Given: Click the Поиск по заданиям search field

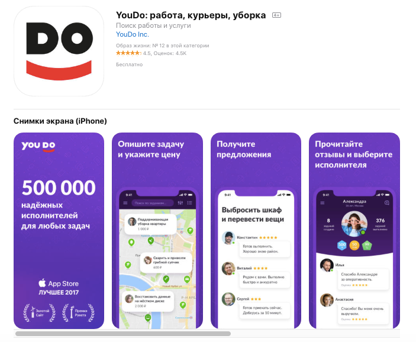Looking at the screenshot, I should pos(153,203).
